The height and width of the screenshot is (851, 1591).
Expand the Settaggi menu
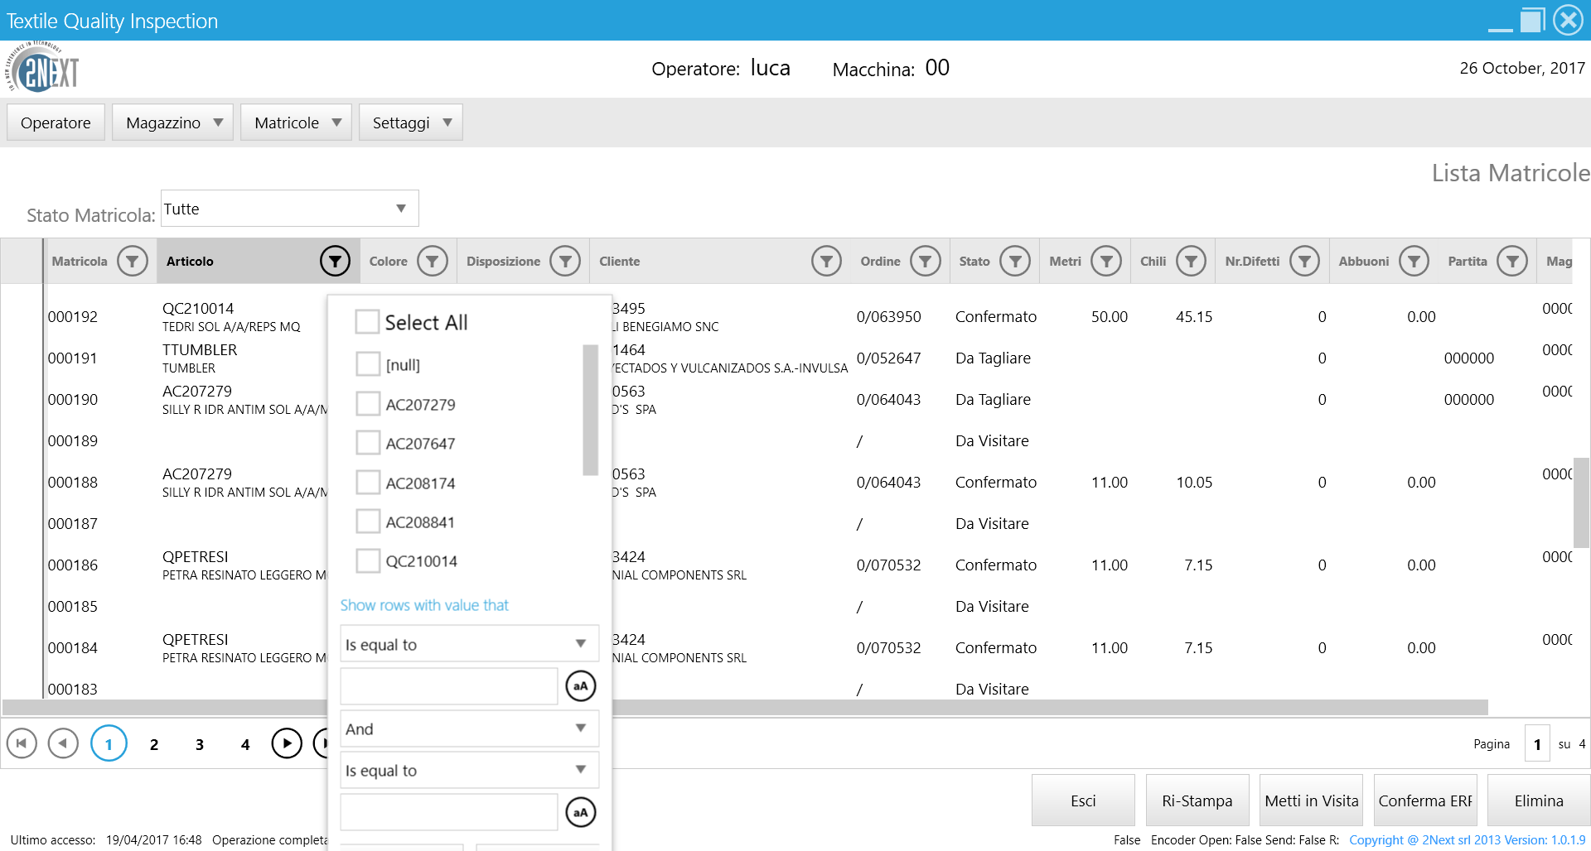410,123
